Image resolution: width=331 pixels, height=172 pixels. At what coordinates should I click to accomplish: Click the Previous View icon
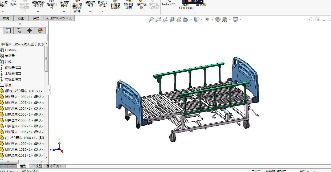pyautogui.click(x=165, y=19)
